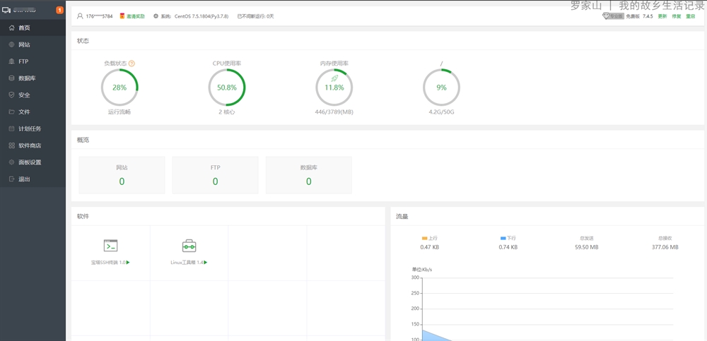Open the orange notification badge showing 1
The image size is (707, 341).
click(59, 10)
